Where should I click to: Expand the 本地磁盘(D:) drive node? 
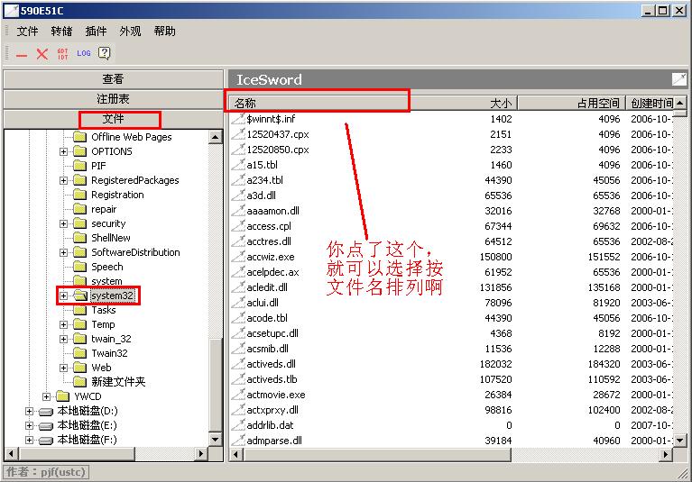29,411
